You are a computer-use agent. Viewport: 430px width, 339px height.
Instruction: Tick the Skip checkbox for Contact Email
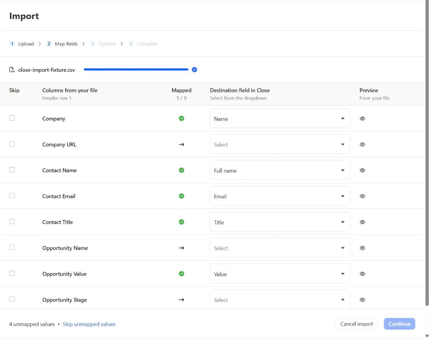click(x=12, y=196)
